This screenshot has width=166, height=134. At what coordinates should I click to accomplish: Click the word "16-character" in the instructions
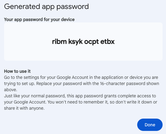point(112,83)
